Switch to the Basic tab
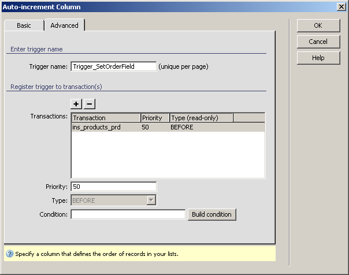Image resolution: width=349 pixels, height=275 pixels. point(24,25)
